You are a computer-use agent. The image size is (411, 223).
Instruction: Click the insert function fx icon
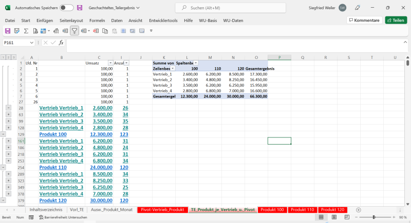[61, 43]
